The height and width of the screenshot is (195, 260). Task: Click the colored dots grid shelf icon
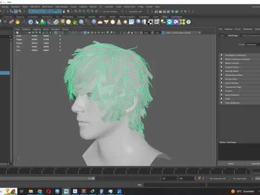[182, 22]
